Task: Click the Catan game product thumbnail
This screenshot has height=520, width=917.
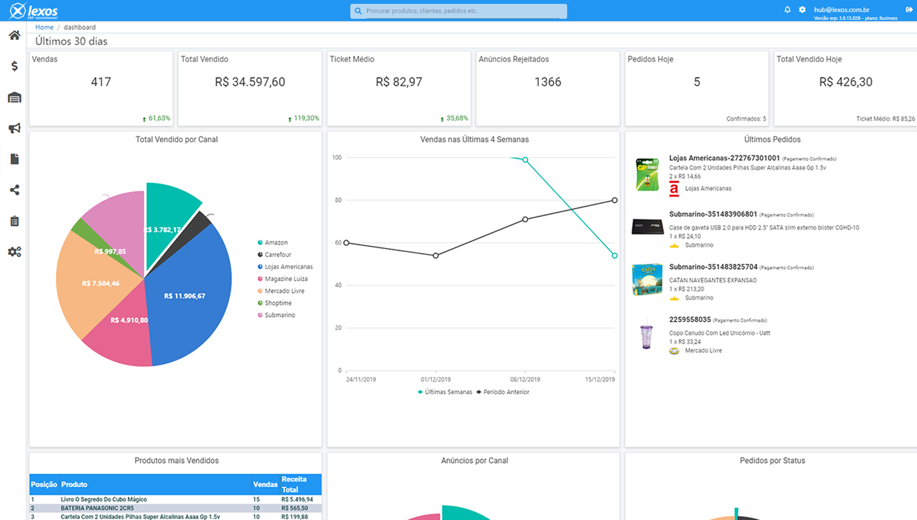Action: point(647,279)
